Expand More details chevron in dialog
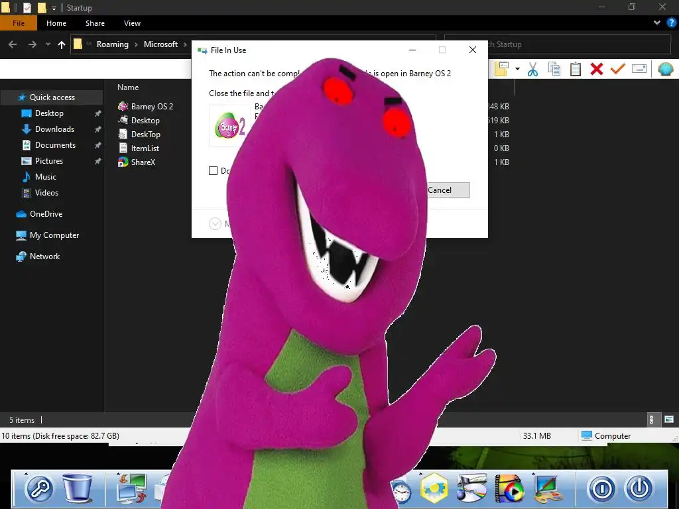This screenshot has height=509, width=679. [x=216, y=223]
